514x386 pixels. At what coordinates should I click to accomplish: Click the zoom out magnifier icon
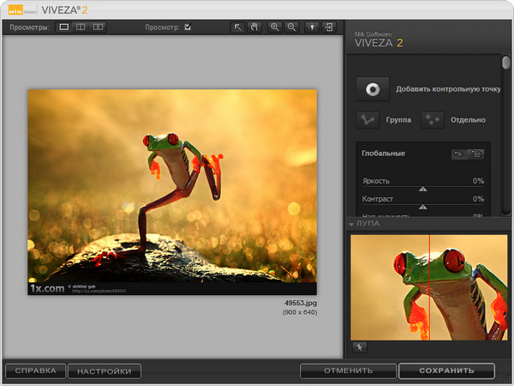292,27
